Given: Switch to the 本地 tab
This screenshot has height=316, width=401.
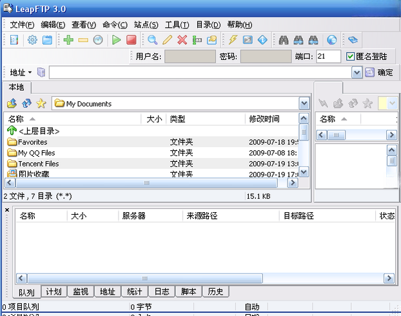Looking at the screenshot, I should 17,87.
